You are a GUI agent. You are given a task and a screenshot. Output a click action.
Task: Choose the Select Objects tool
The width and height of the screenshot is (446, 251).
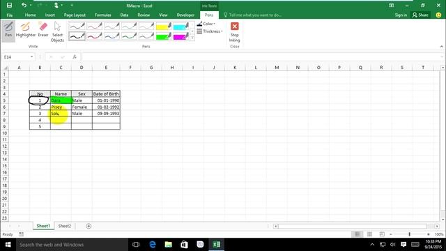(57, 31)
